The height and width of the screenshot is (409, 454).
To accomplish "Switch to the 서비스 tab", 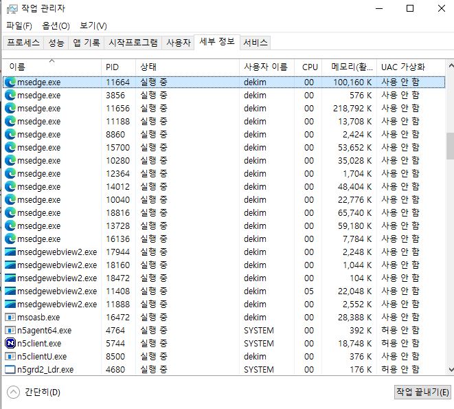I will pos(256,43).
